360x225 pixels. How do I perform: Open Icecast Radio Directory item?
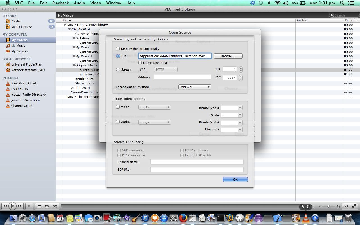28,94
